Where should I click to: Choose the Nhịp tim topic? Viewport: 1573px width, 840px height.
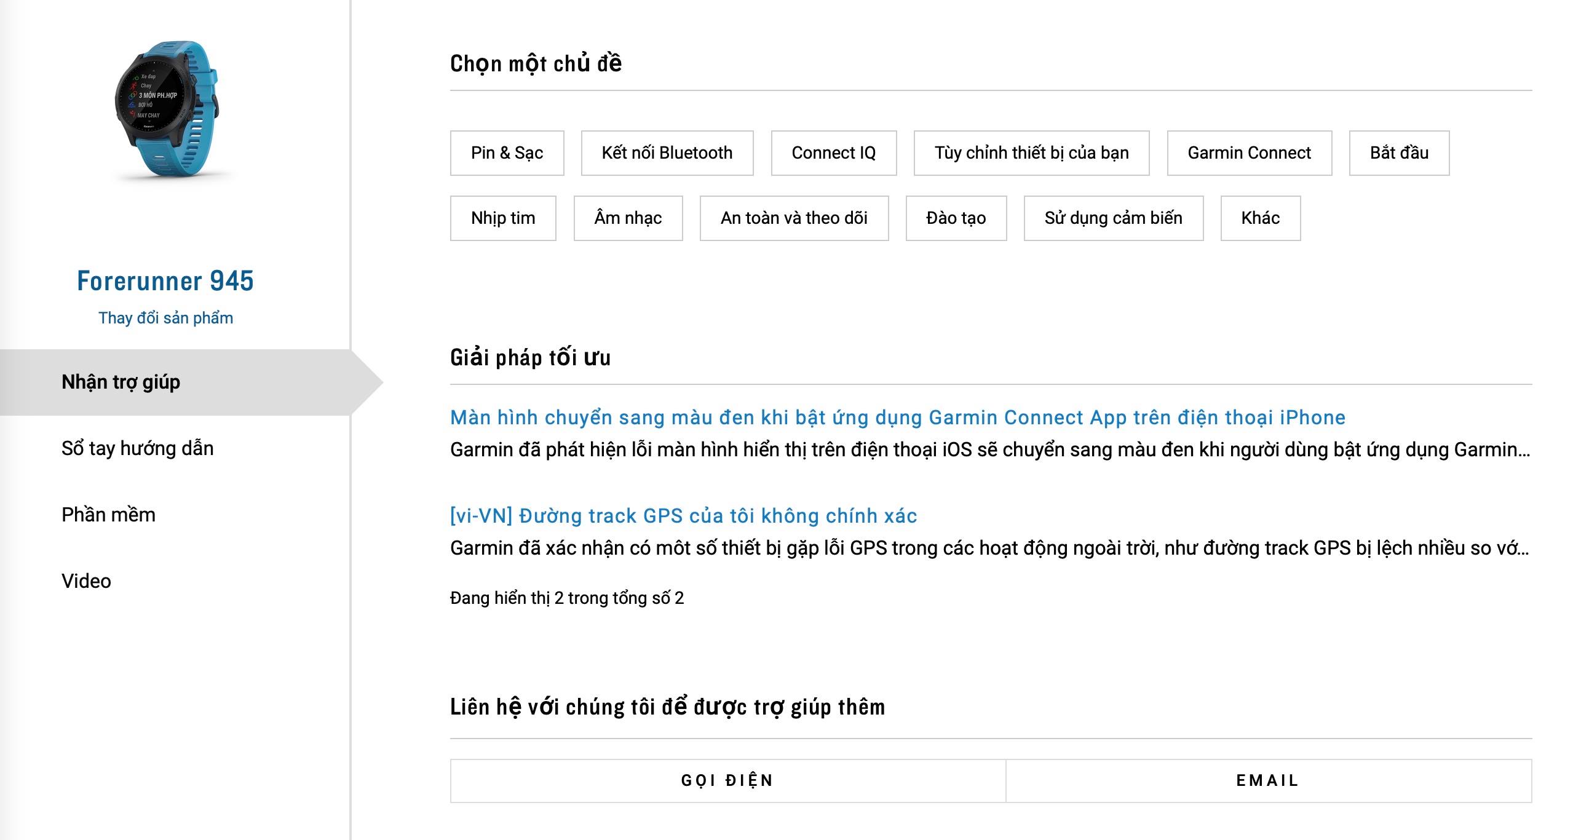pos(503,218)
